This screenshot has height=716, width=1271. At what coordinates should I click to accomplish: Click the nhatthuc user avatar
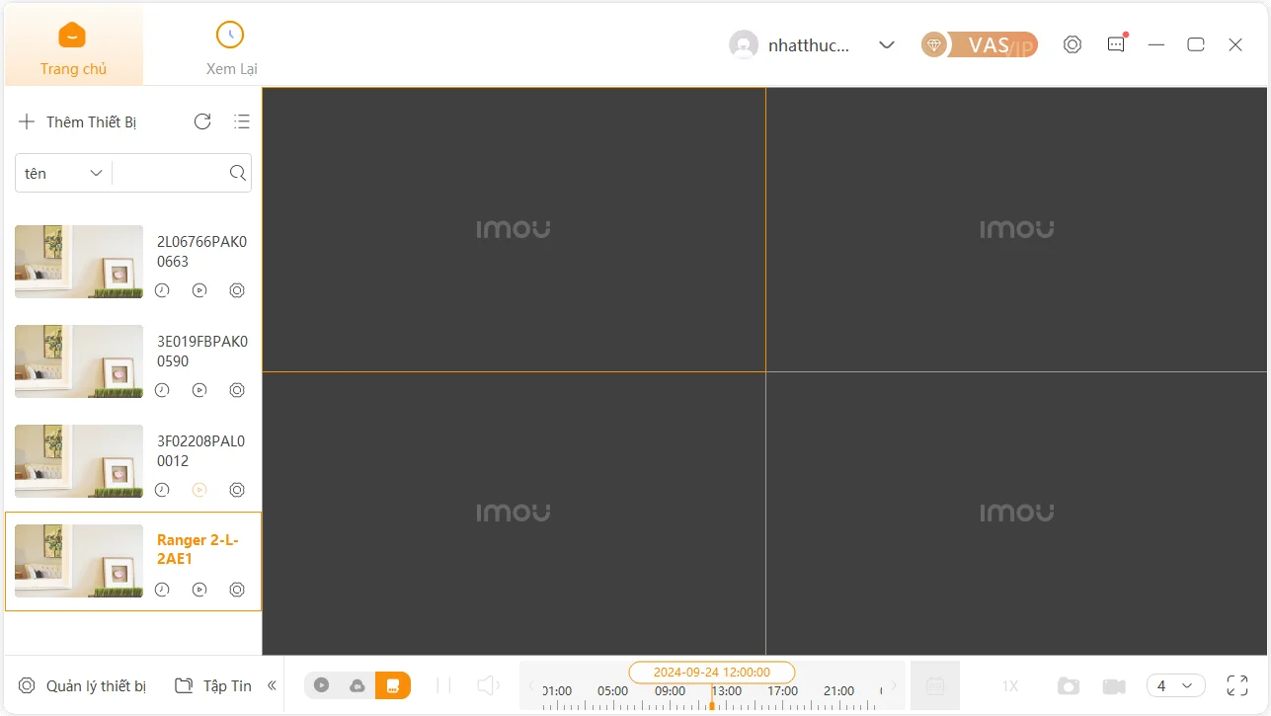click(x=744, y=44)
